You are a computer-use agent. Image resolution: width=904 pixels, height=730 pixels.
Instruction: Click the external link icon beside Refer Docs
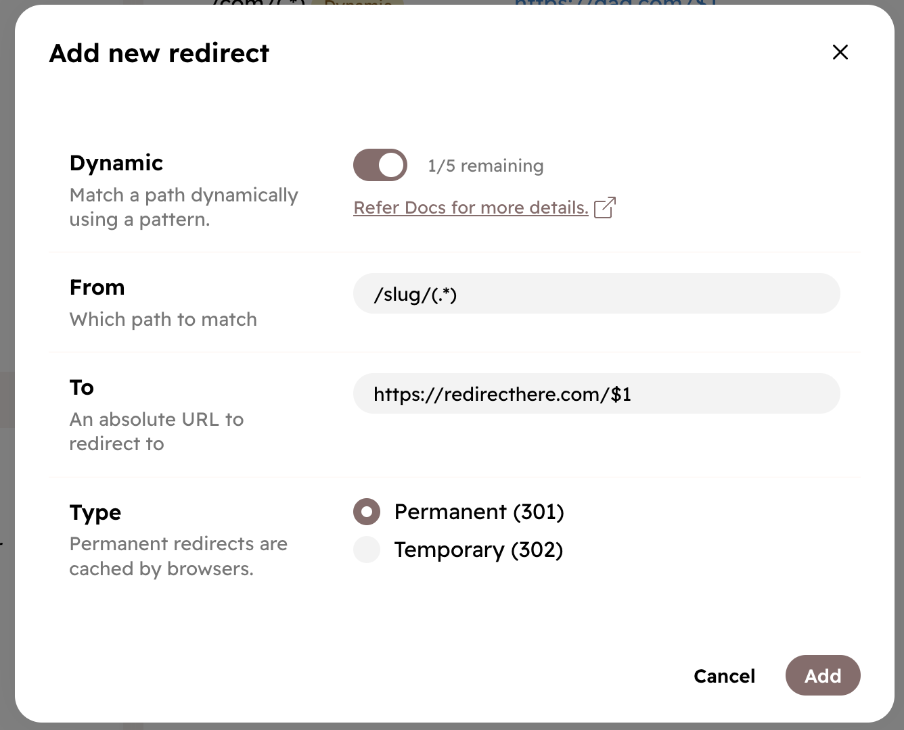click(604, 208)
